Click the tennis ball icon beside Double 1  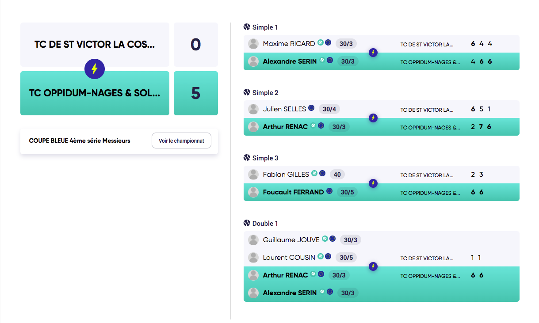[247, 223]
